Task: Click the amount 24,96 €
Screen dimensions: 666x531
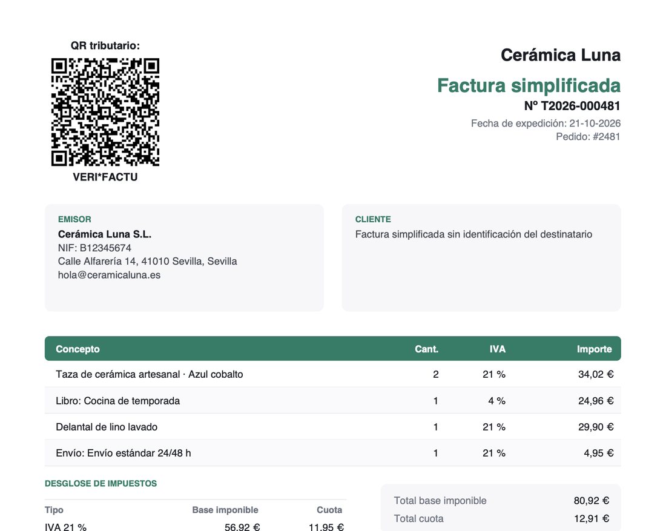Action: 596,401
